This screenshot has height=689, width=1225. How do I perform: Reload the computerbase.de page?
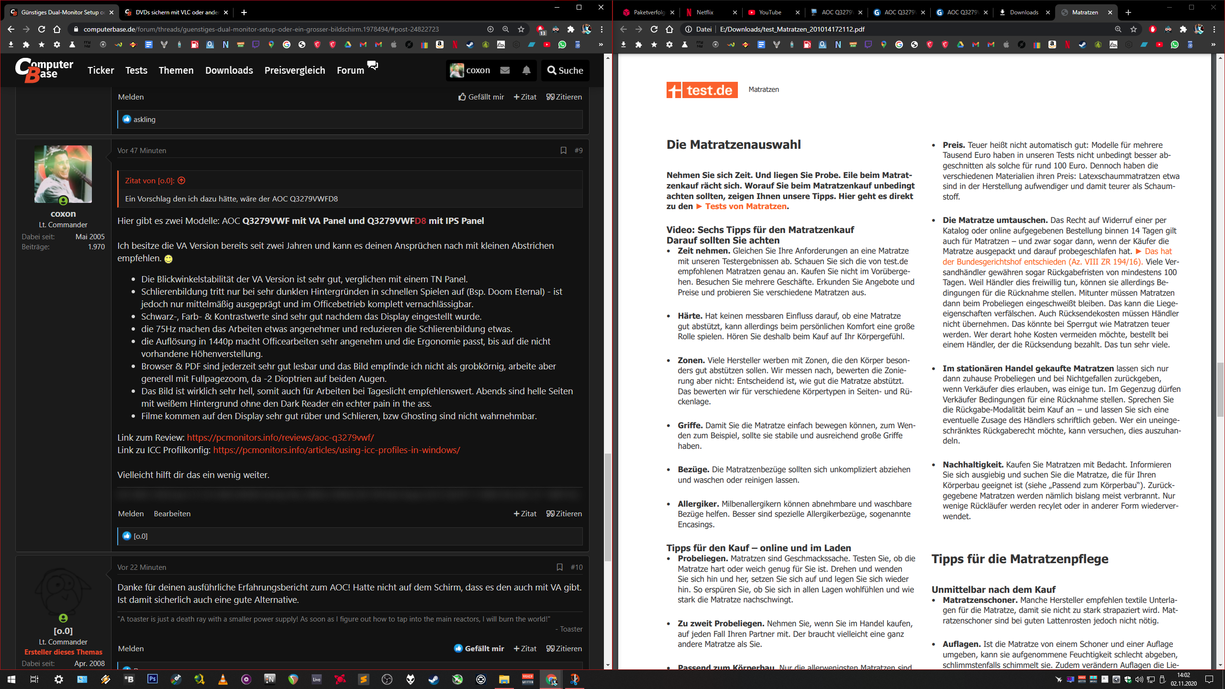click(42, 29)
